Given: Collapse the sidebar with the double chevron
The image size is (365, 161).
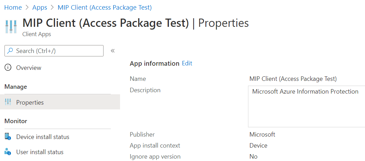Looking at the screenshot, I should click(112, 51).
